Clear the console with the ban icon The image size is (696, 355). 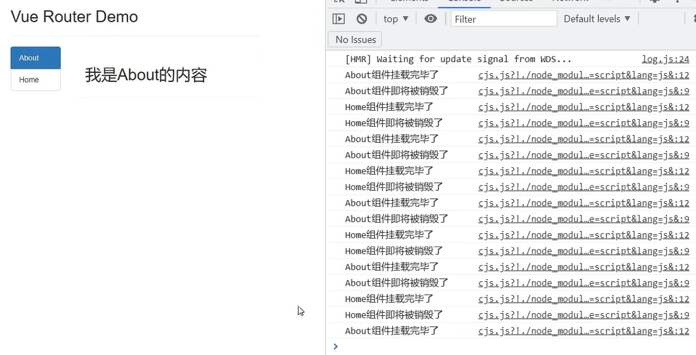(362, 19)
